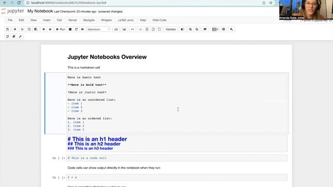333x187 pixels.
Task: Open the Insert menu
Action: [47, 20]
